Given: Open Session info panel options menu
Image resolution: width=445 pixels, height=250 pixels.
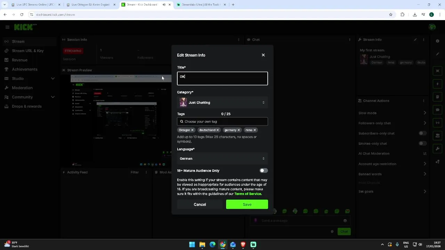Looking at the screenshot, I should pos(238,40).
